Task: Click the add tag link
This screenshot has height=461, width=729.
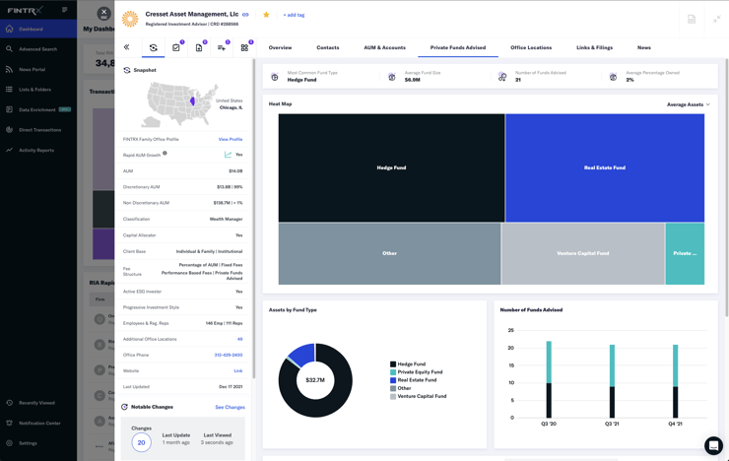Action: click(294, 15)
